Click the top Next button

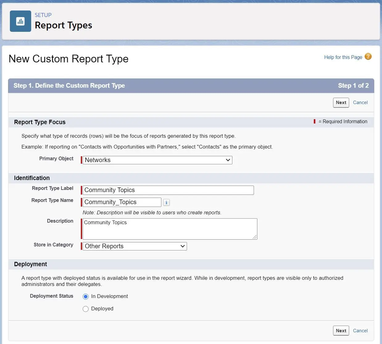[x=341, y=103]
